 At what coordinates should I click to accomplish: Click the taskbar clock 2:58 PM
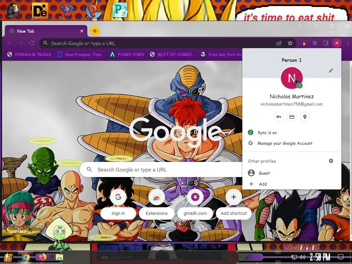pos(320,257)
